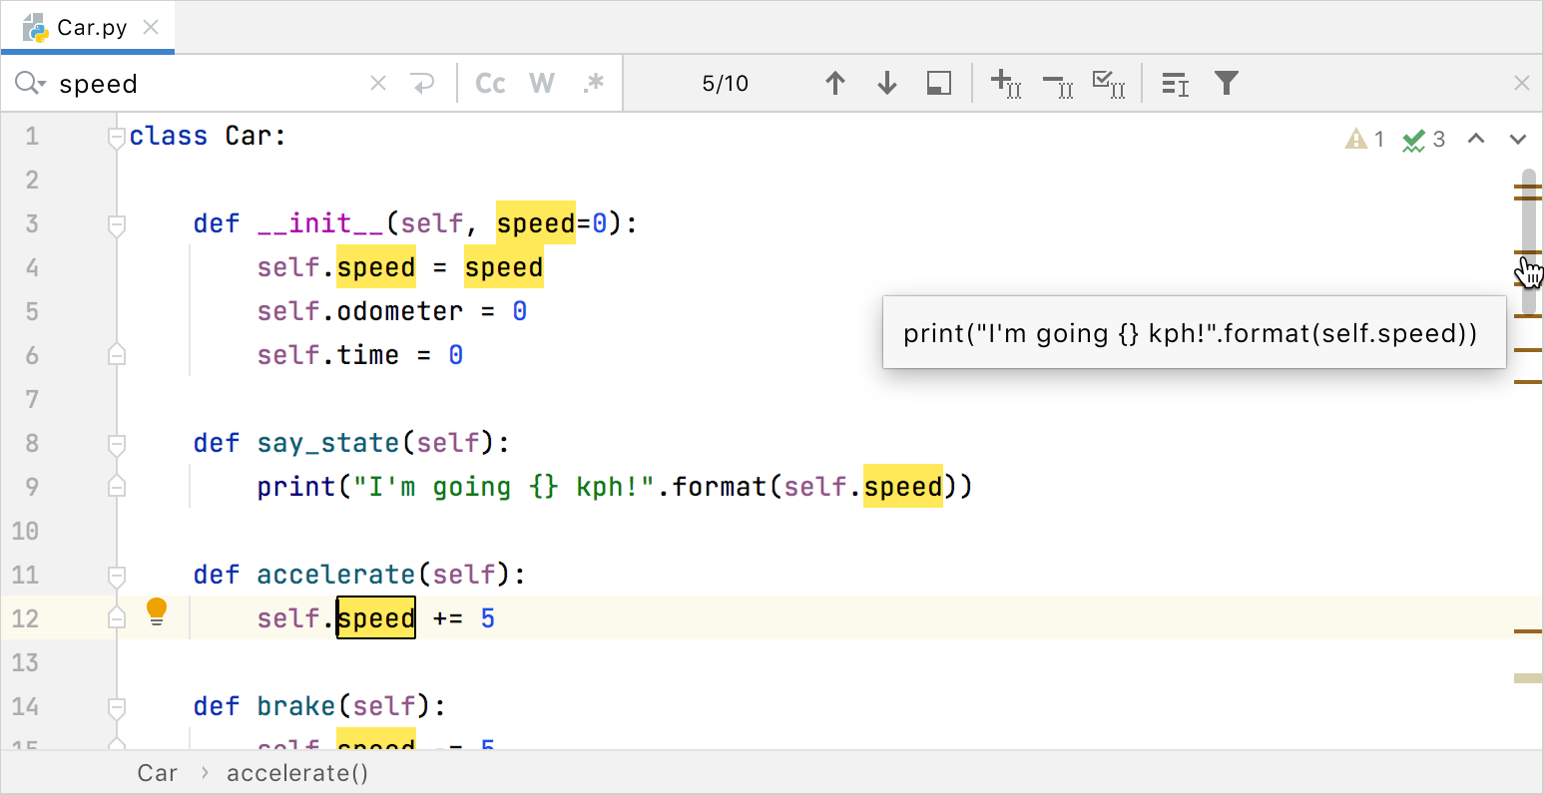Open search history dropdown
This screenshot has width=1544, height=795.
(30, 84)
